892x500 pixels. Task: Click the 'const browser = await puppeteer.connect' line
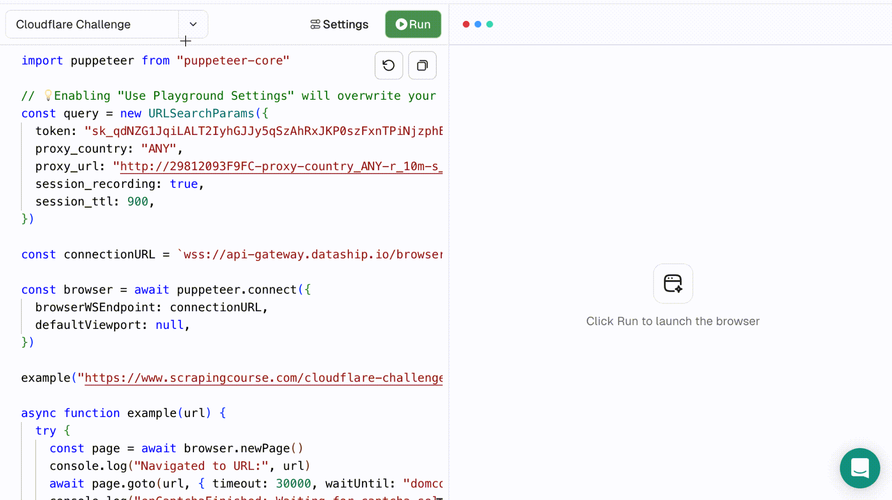pyautogui.click(x=166, y=289)
